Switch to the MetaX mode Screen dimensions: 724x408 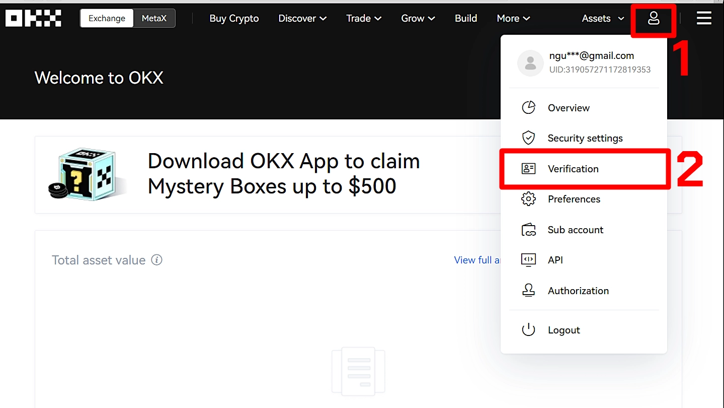(x=154, y=19)
